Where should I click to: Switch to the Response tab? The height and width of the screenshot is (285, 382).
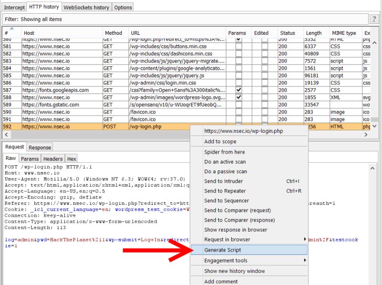pos(40,147)
